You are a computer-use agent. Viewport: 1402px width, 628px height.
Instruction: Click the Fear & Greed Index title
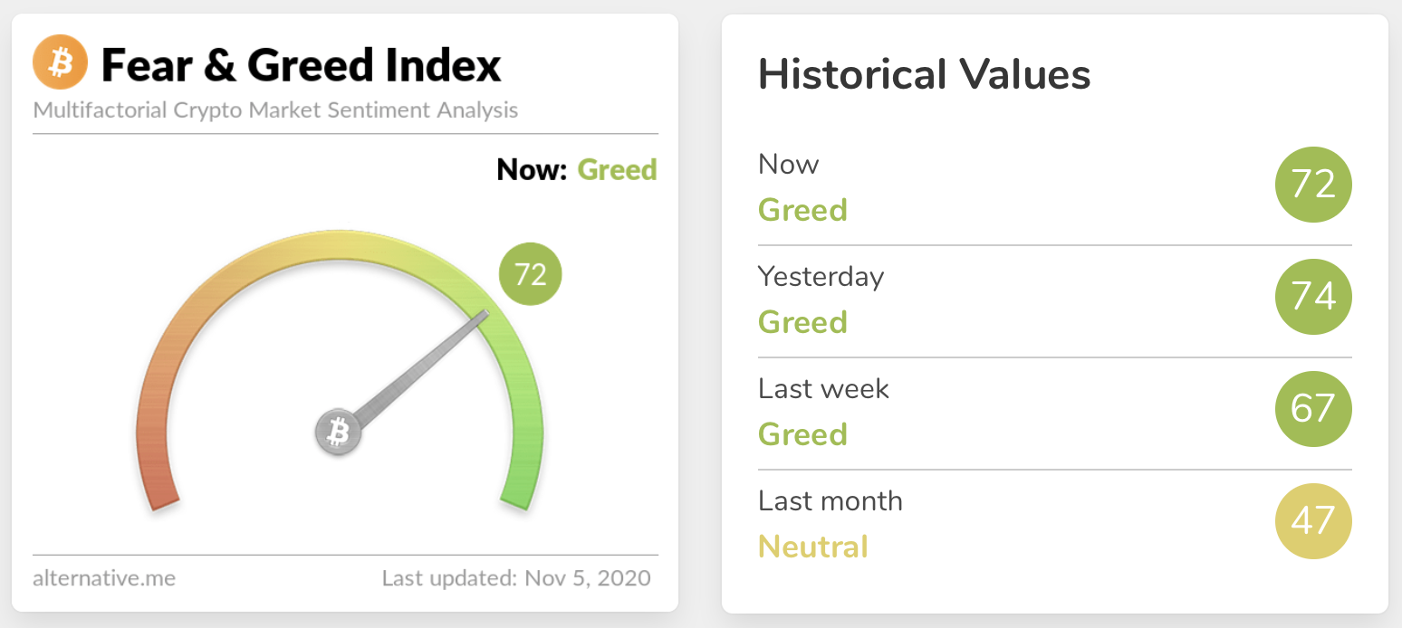(301, 65)
